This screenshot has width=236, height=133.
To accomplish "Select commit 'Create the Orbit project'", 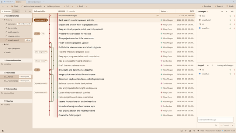I will (x=114, y=115).
